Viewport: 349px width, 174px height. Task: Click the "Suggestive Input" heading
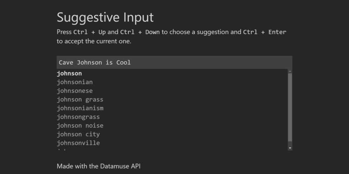pos(105,17)
